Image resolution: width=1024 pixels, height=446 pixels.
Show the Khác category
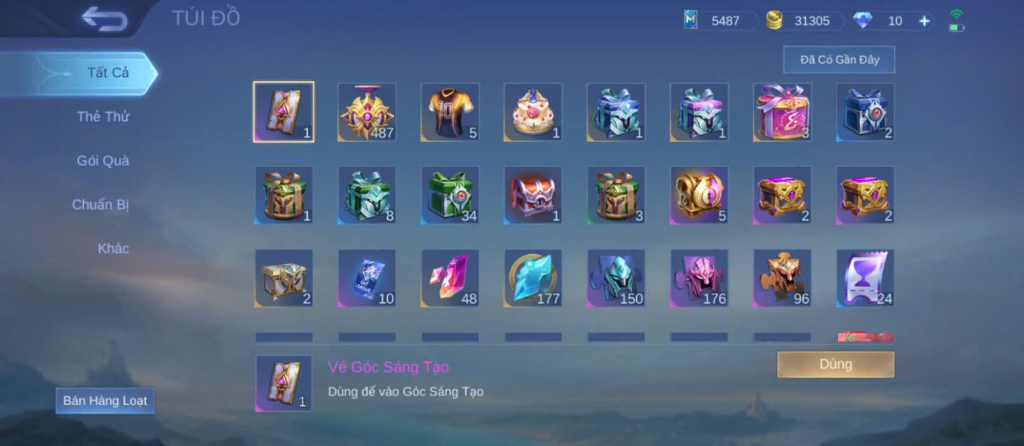click(113, 249)
